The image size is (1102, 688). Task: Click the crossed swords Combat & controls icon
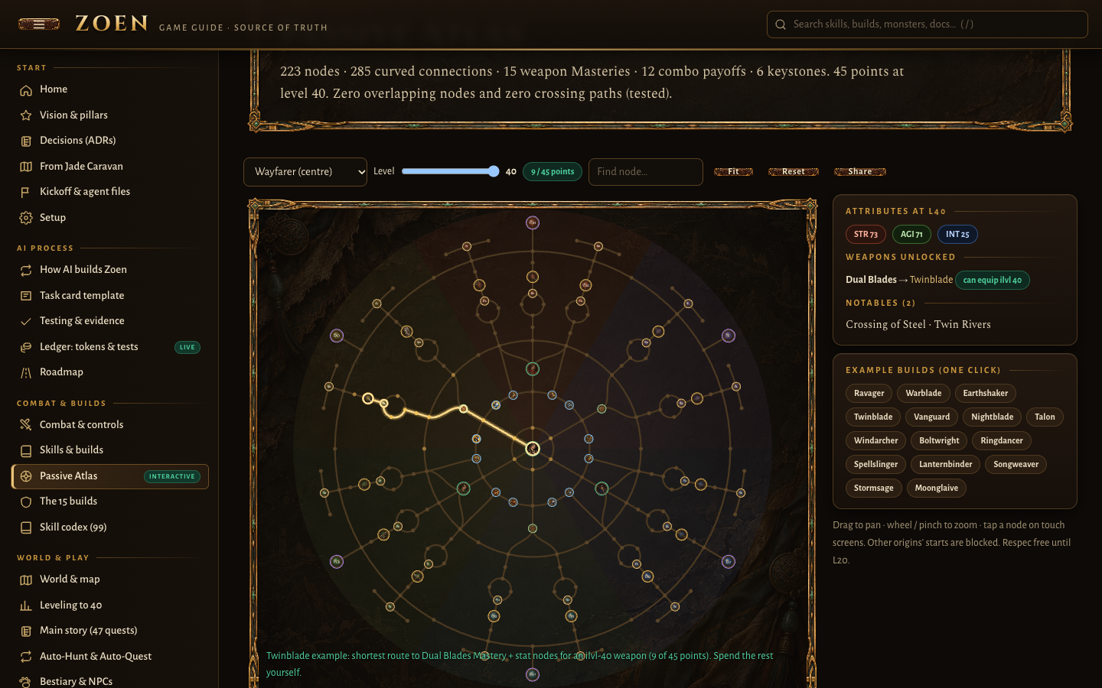[x=26, y=425]
